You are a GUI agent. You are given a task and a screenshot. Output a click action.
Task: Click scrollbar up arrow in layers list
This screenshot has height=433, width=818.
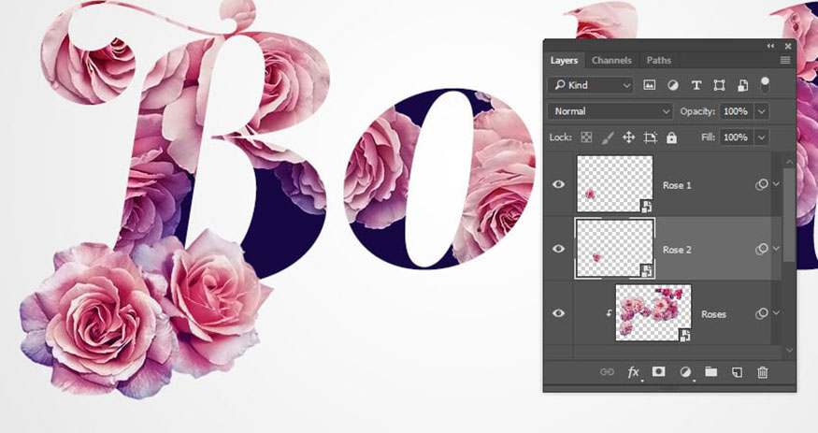coord(789,161)
